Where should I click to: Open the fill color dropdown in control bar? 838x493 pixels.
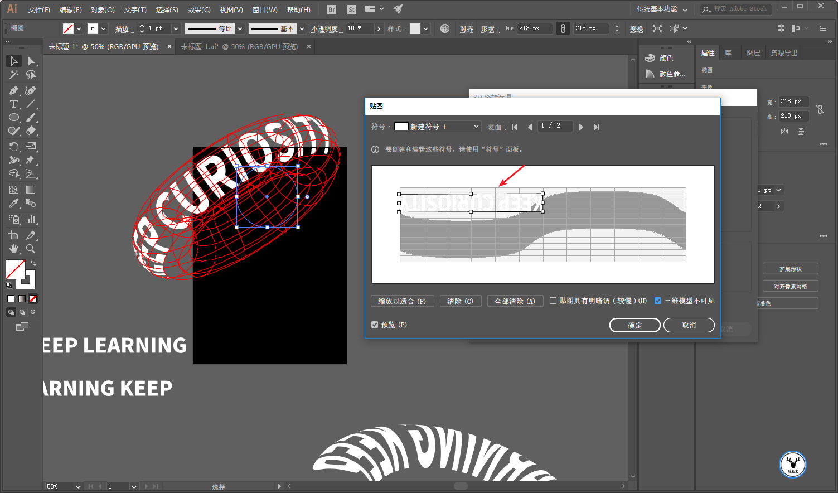point(79,28)
